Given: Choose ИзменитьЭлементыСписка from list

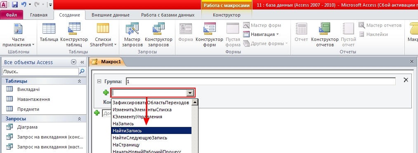Looking at the screenshot, I should (x=151, y=110).
